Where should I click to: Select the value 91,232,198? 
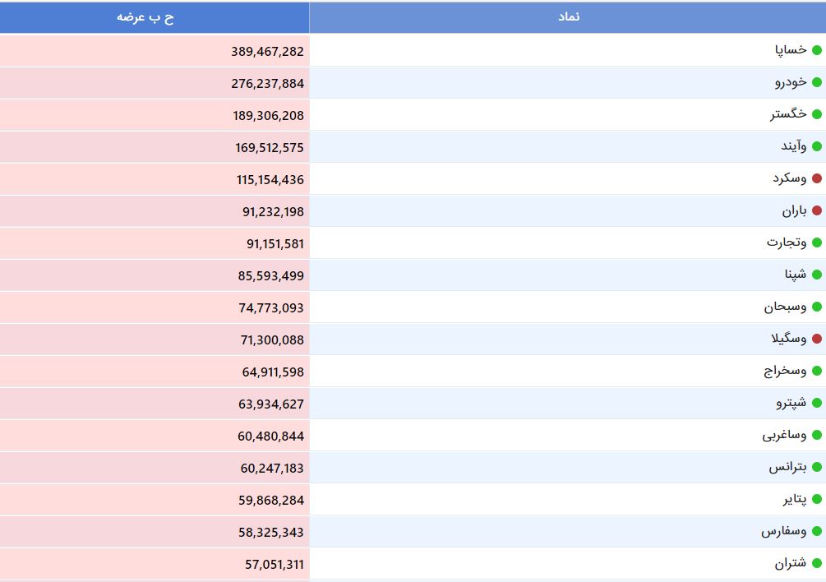pyautogui.click(x=274, y=212)
